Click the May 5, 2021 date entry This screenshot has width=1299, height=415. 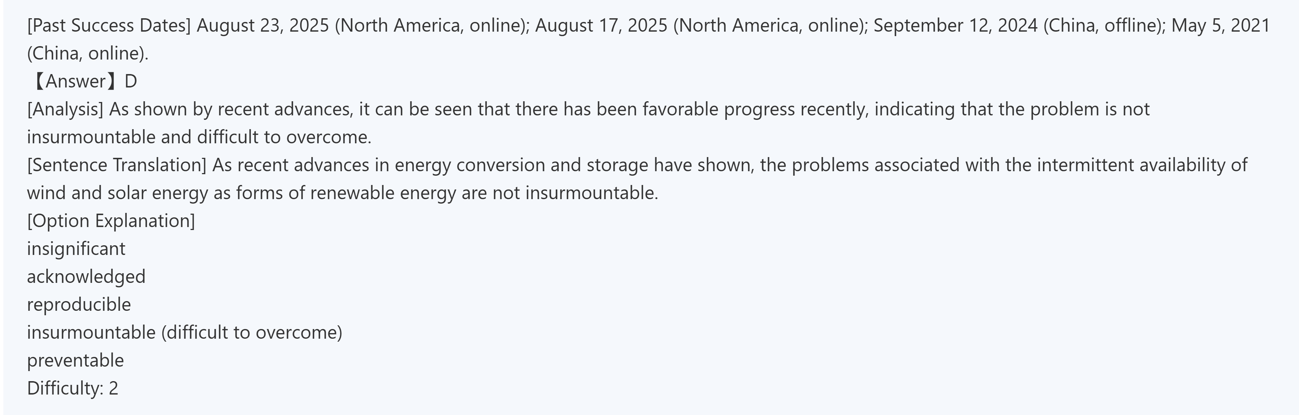(x=1220, y=25)
